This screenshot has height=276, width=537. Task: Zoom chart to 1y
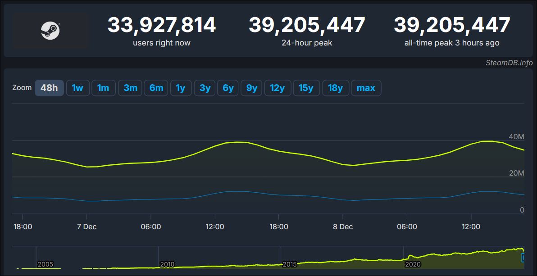181,88
